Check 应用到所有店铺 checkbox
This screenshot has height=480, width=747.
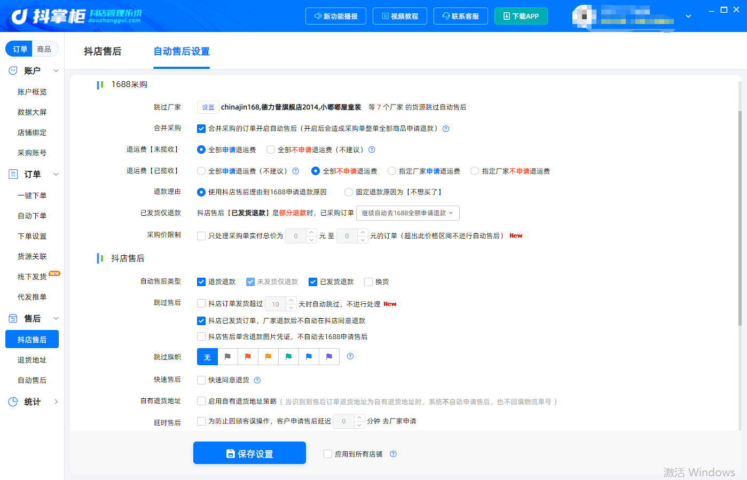click(328, 454)
